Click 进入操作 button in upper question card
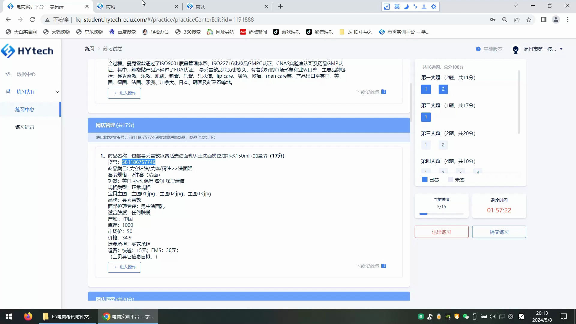 [124, 93]
